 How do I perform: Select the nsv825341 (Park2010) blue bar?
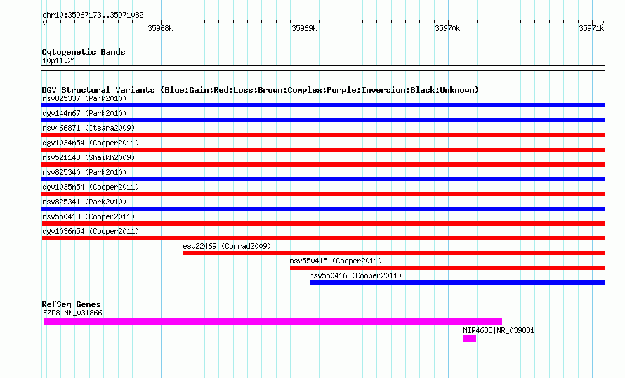323,209
